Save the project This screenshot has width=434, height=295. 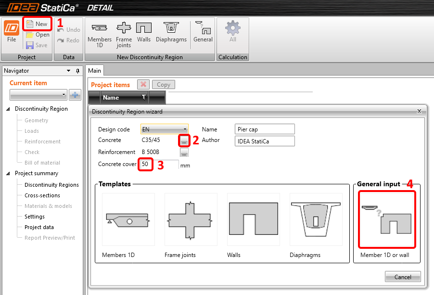click(x=37, y=45)
